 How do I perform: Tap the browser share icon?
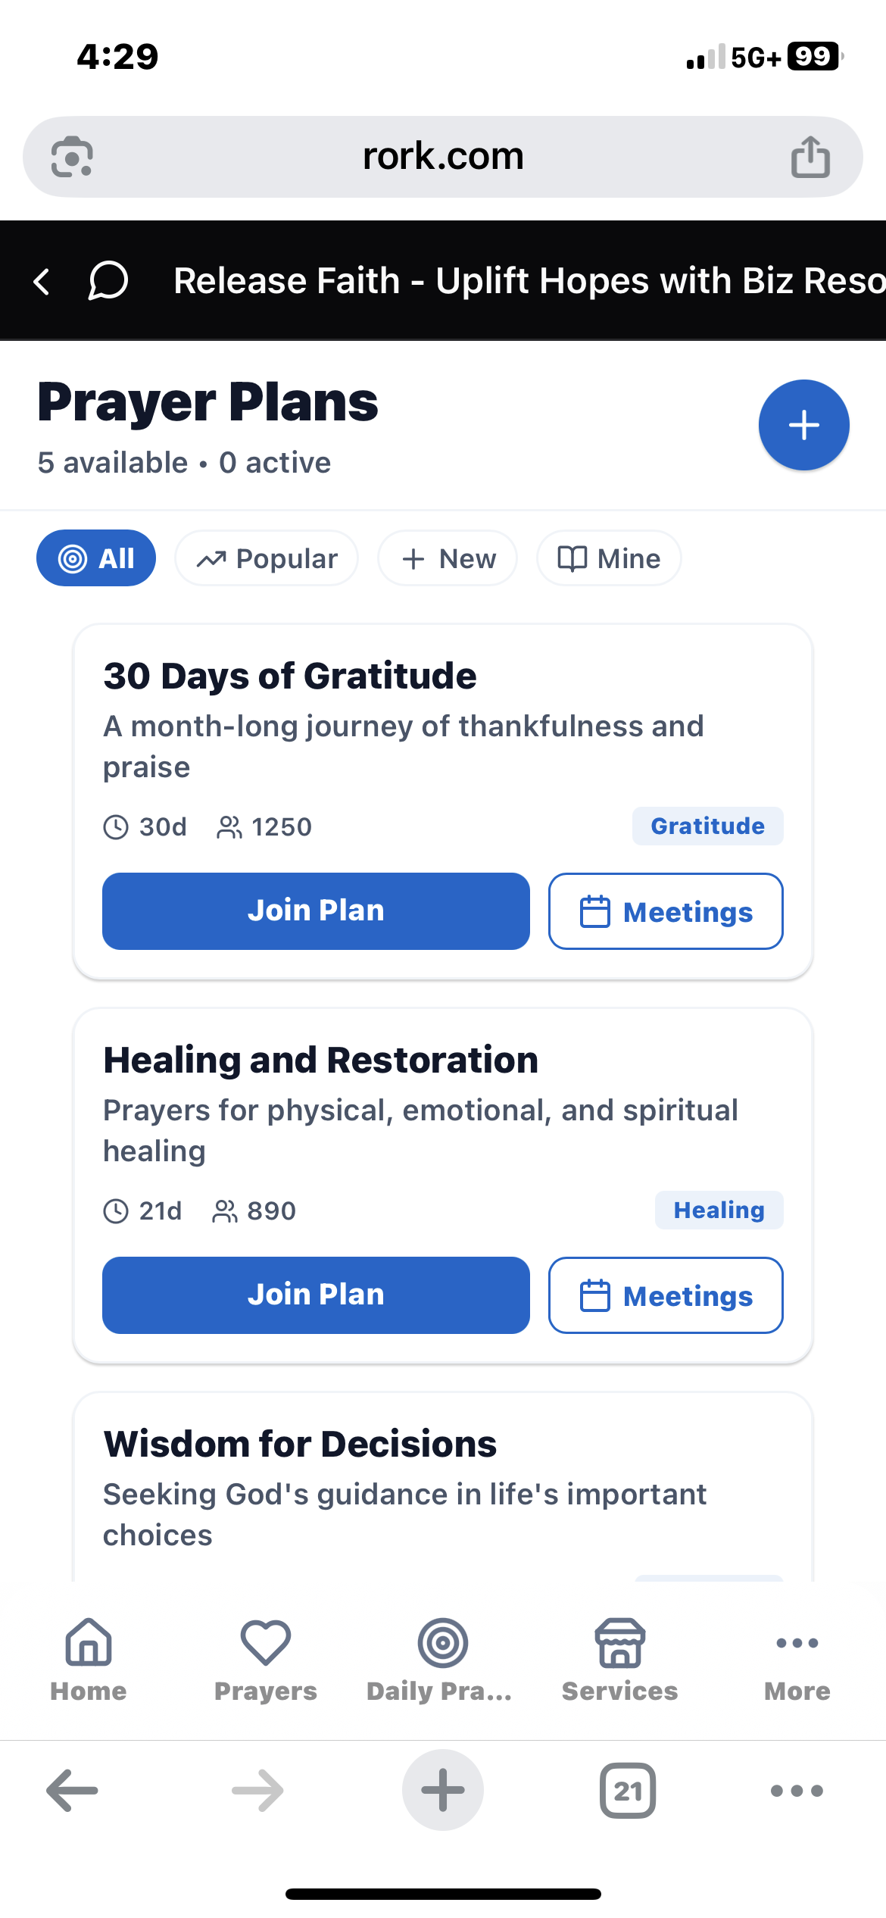click(810, 157)
